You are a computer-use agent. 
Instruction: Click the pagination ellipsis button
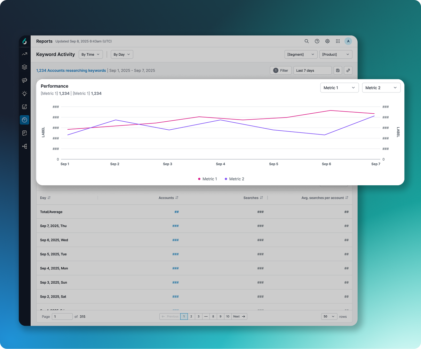[x=206, y=316]
